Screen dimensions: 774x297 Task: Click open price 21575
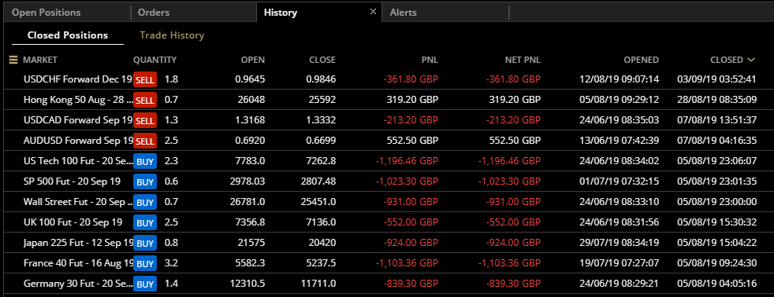pos(251,243)
